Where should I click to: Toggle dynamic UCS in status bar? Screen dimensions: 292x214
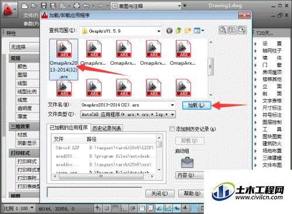[x=168, y=208]
